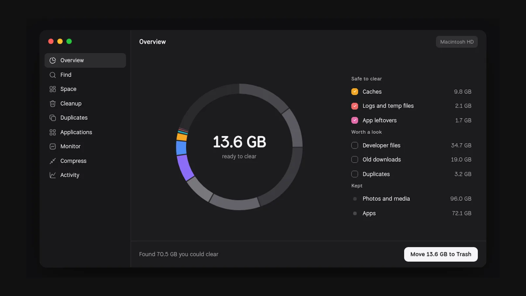Image resolution: width=526 pixels, height=296 pixels.
Task: Open the Macintosh HD disk selector
Action: pos(457,42)
